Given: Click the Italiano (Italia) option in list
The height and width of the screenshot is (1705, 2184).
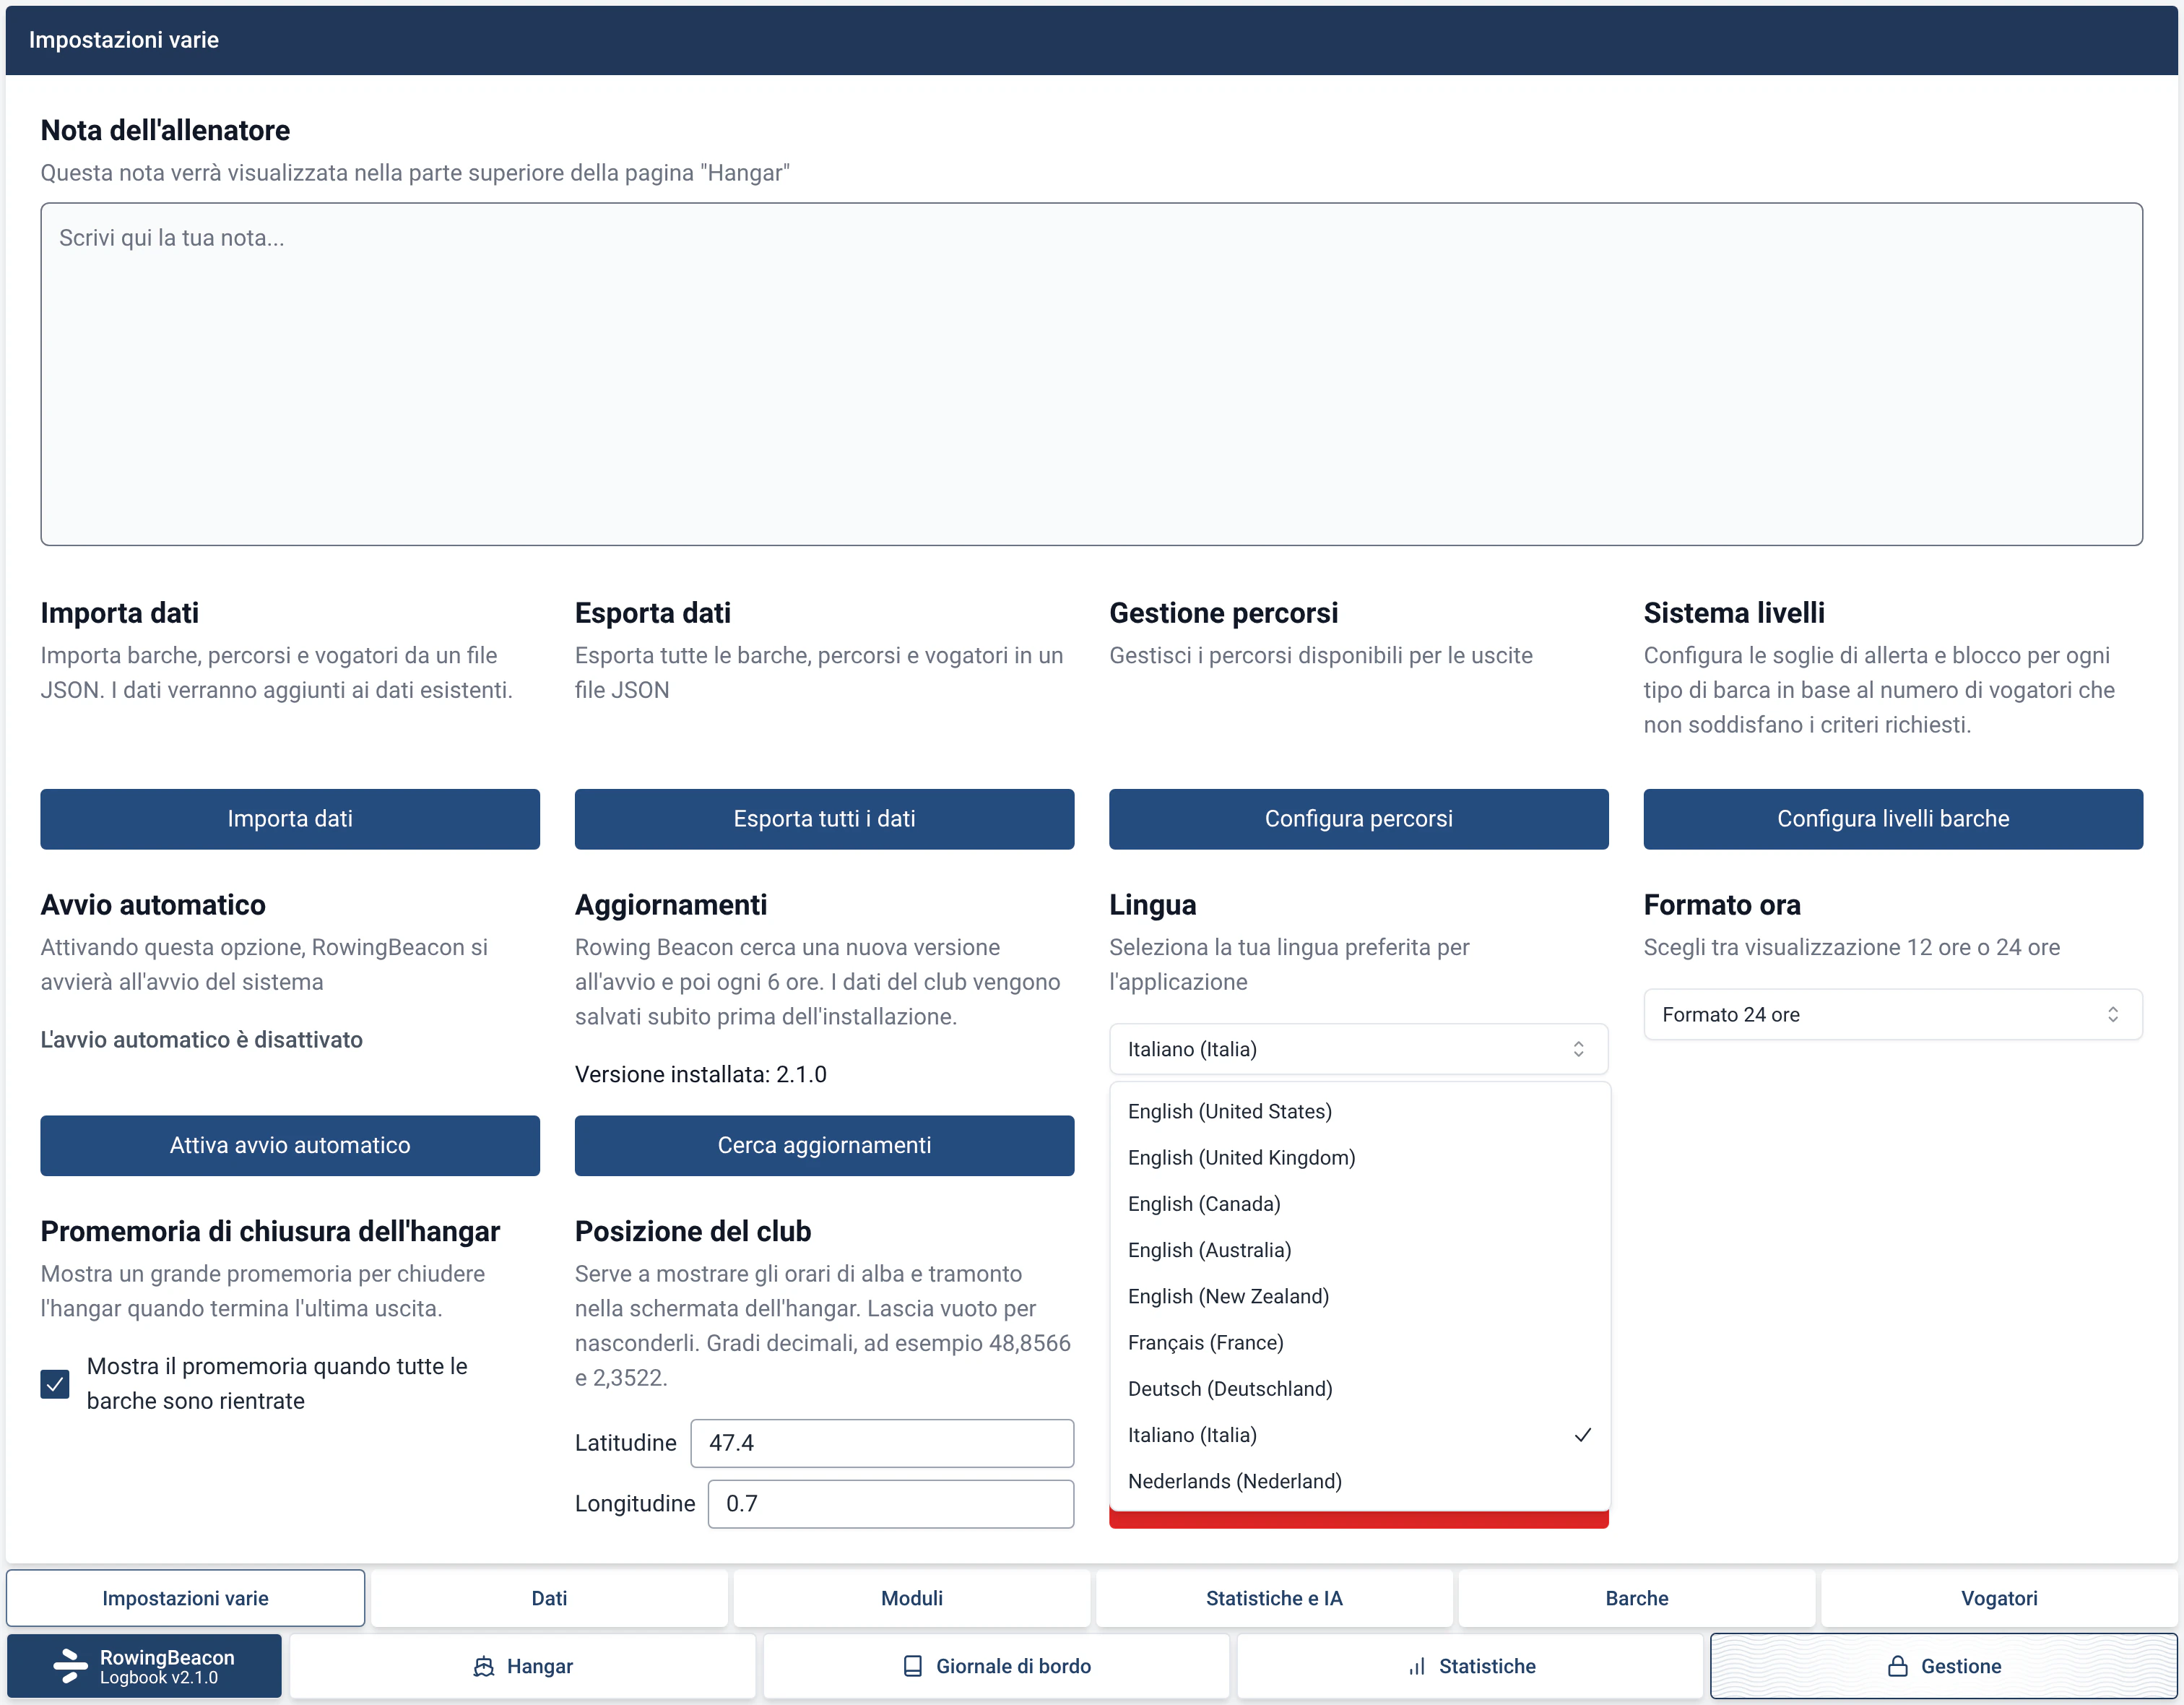Looking at the screenshot, I should (x=1359, y=1435).
